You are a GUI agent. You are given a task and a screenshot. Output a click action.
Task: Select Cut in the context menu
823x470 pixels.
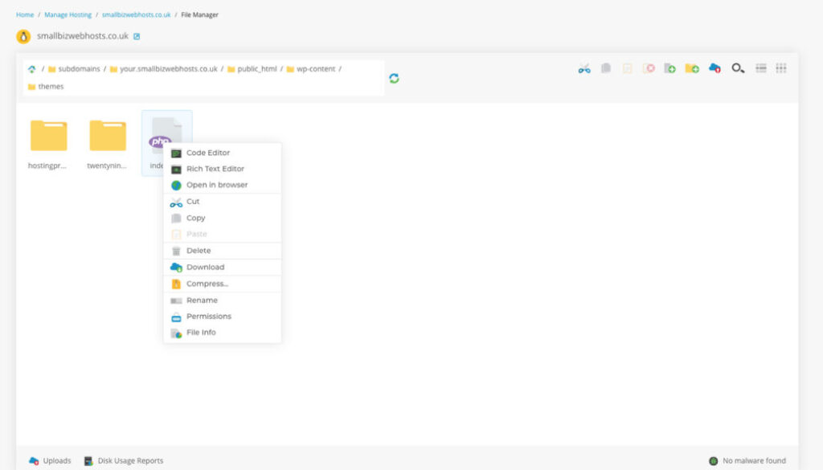[x=222, y=202]
